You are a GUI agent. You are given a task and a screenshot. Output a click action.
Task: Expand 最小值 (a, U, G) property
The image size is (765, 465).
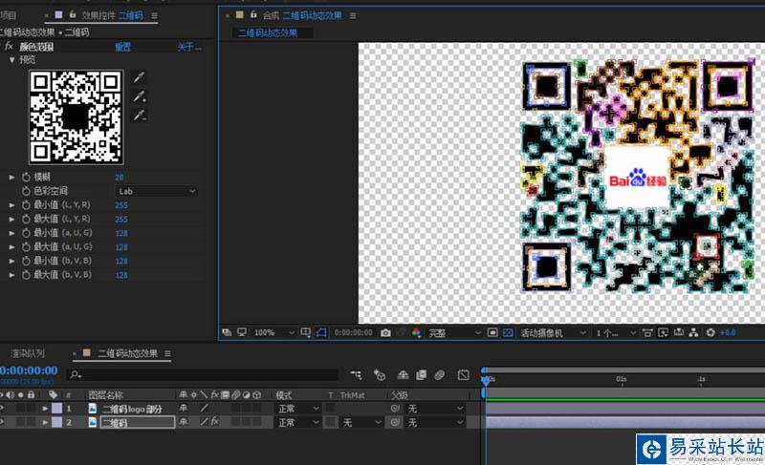(x=11, y=233)
